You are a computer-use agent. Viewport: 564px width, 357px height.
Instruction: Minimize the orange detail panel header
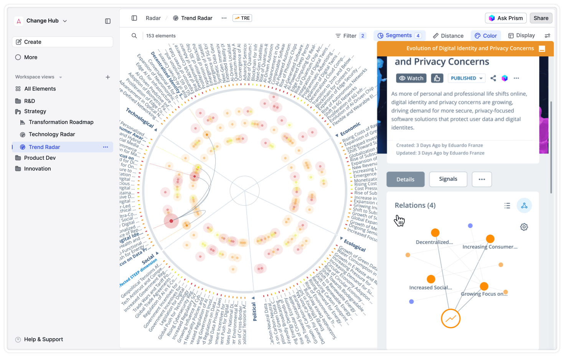542,49
